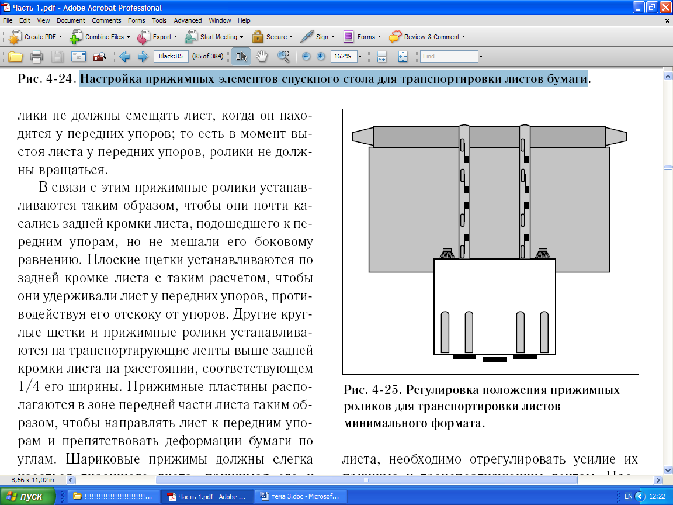Click the Часть 1.pdf Adobe taskbar item
Viewport: 673px width, 505px height.
(x=207, y=496)
